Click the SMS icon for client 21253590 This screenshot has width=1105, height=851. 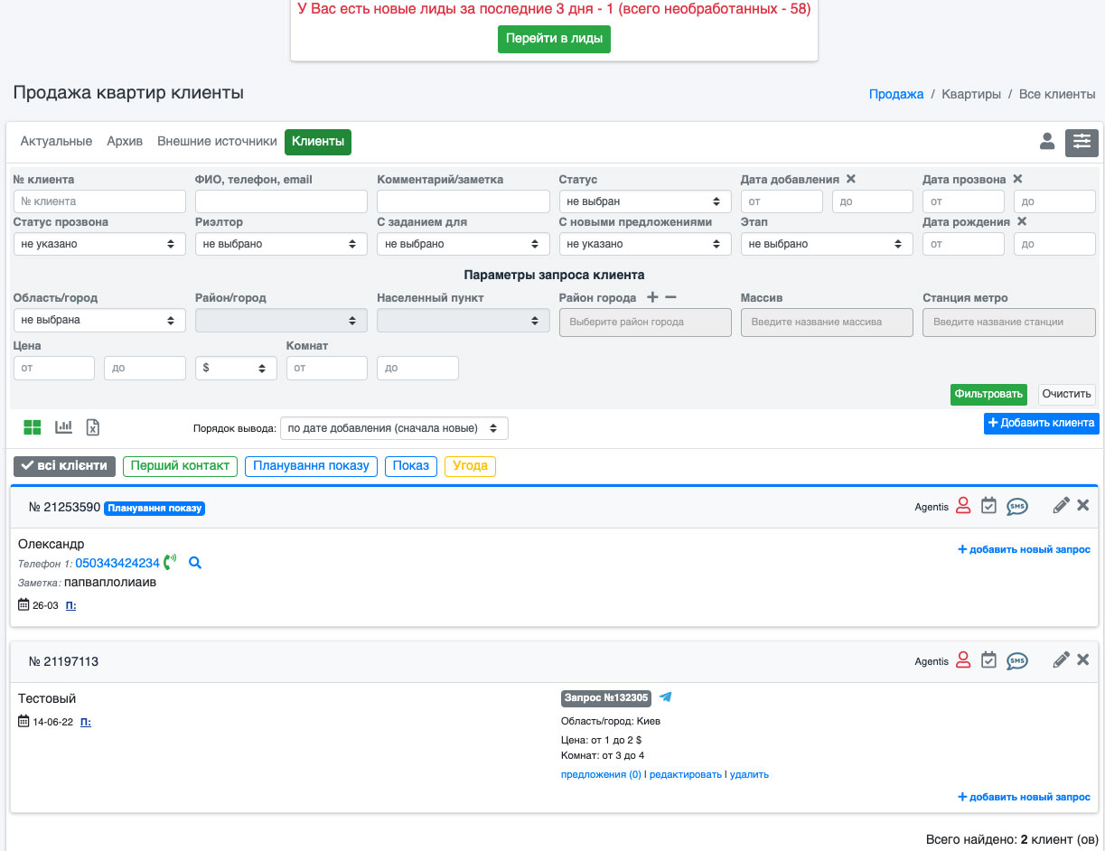tap(1017, 507)
